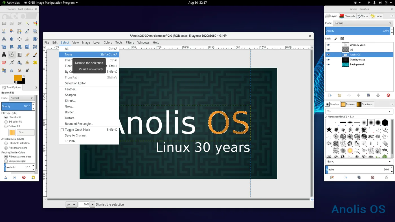Select the Pencil tool
The image size is (395, 222).
27,55
